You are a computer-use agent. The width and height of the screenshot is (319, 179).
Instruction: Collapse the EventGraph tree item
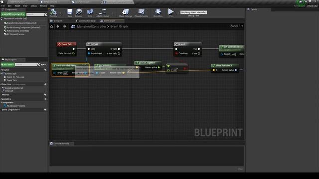coord(1,73)
